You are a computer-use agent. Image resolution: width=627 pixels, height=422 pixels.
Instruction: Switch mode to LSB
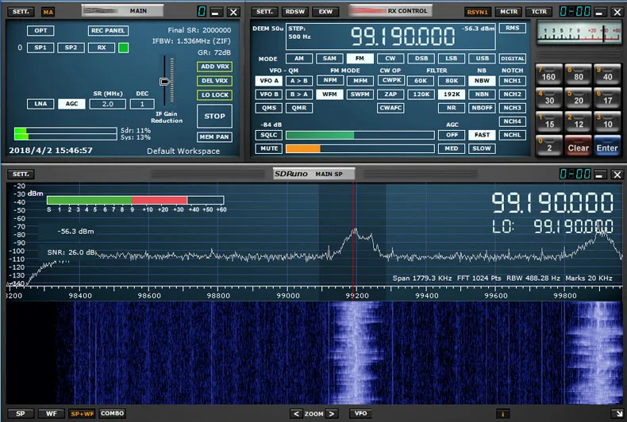[452, 59]
